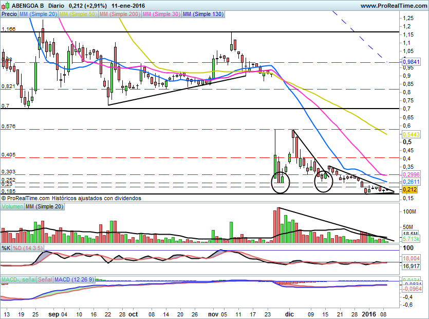The image size is (429, 319).
Task: Open the MACD (12 26 9) label
Action: point(74,279)
